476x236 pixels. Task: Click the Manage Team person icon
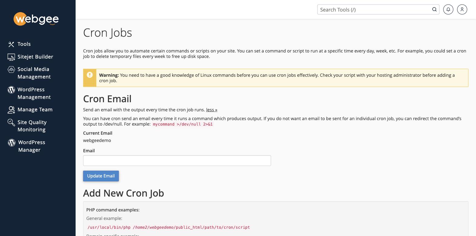11,110
